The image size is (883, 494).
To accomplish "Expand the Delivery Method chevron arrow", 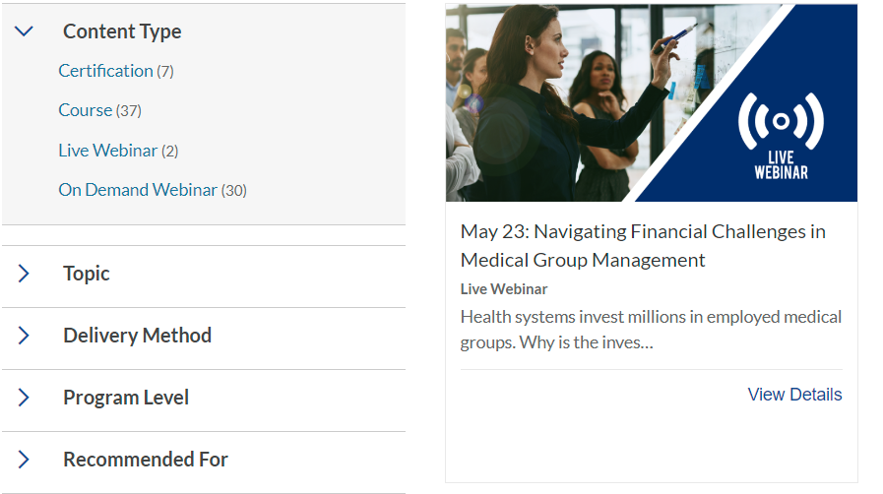I will pyautogui.click(x=25, y=336).
